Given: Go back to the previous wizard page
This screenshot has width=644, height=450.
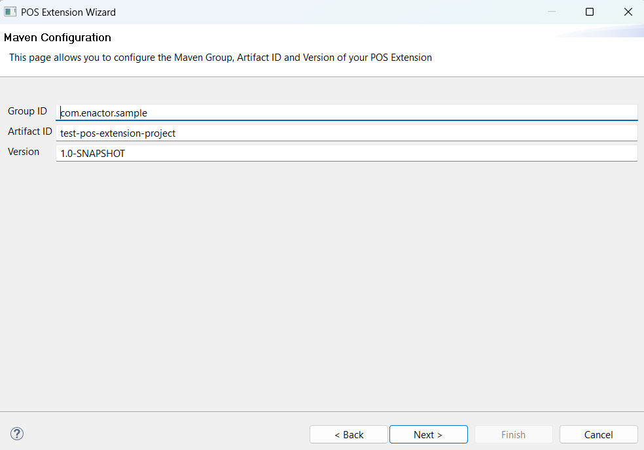Looking at the screenshot, I should (348, 434).
